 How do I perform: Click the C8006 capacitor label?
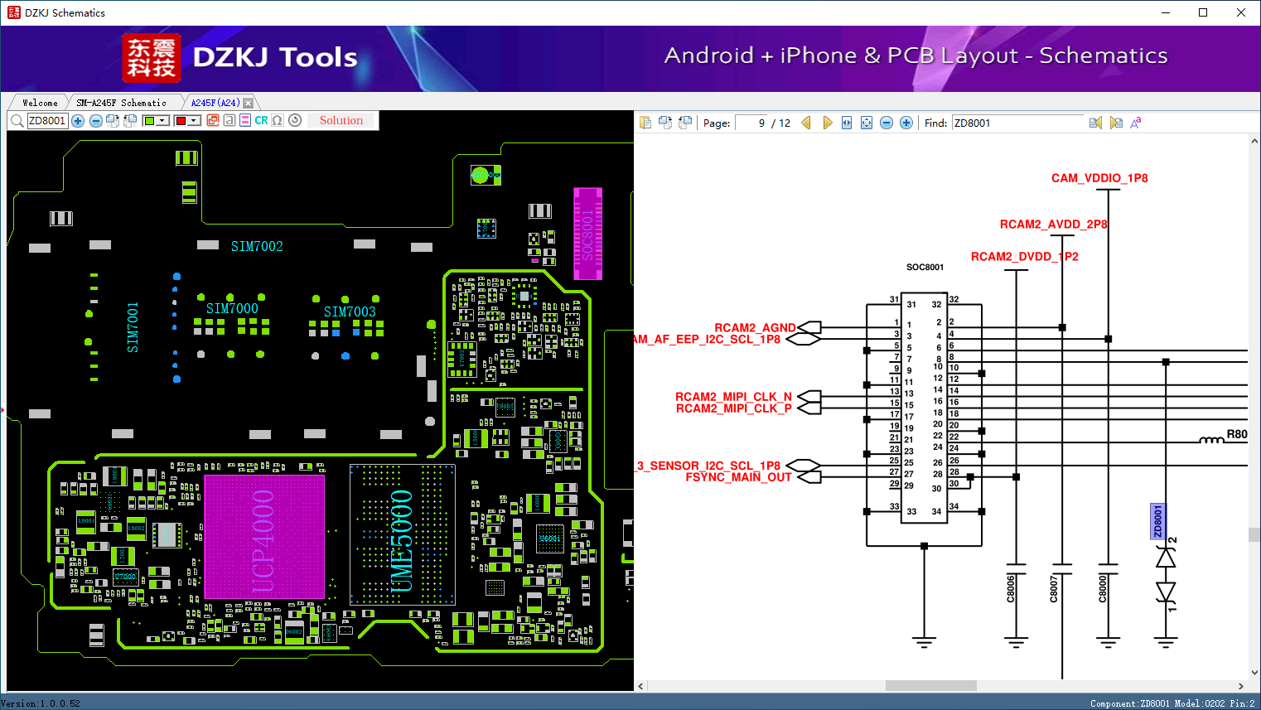[1011, 588]
